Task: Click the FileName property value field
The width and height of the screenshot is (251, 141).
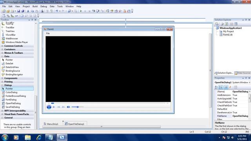Action: (240, 116)
